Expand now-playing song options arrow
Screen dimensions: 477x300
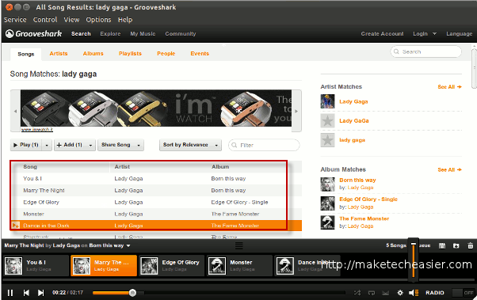tap(128, 245)
